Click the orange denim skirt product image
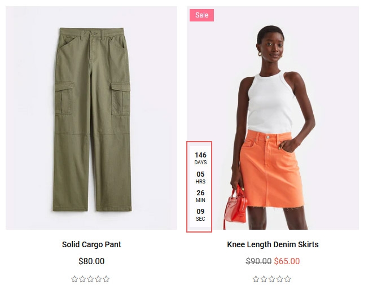The image size is (368, 289). (273, 118)
